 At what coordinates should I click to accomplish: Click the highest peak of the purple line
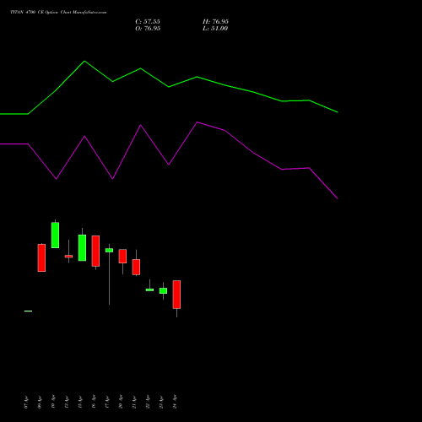[x=197, y=122]
